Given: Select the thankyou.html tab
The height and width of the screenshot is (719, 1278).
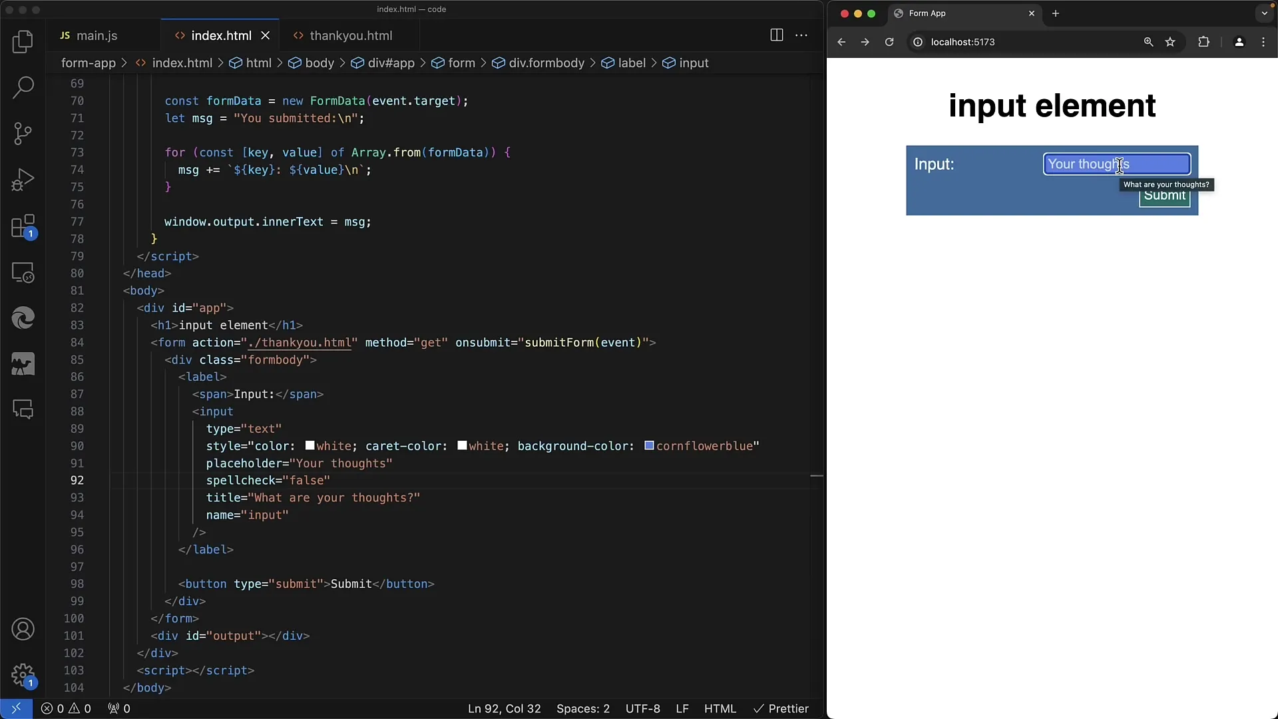Looking at the screenshot, I should (x=350, y=35).
